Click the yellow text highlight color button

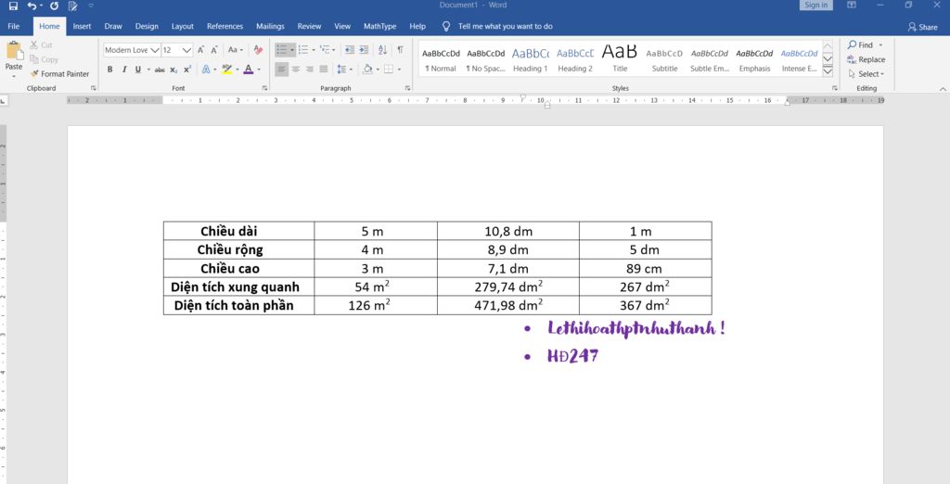coord(227,70)
